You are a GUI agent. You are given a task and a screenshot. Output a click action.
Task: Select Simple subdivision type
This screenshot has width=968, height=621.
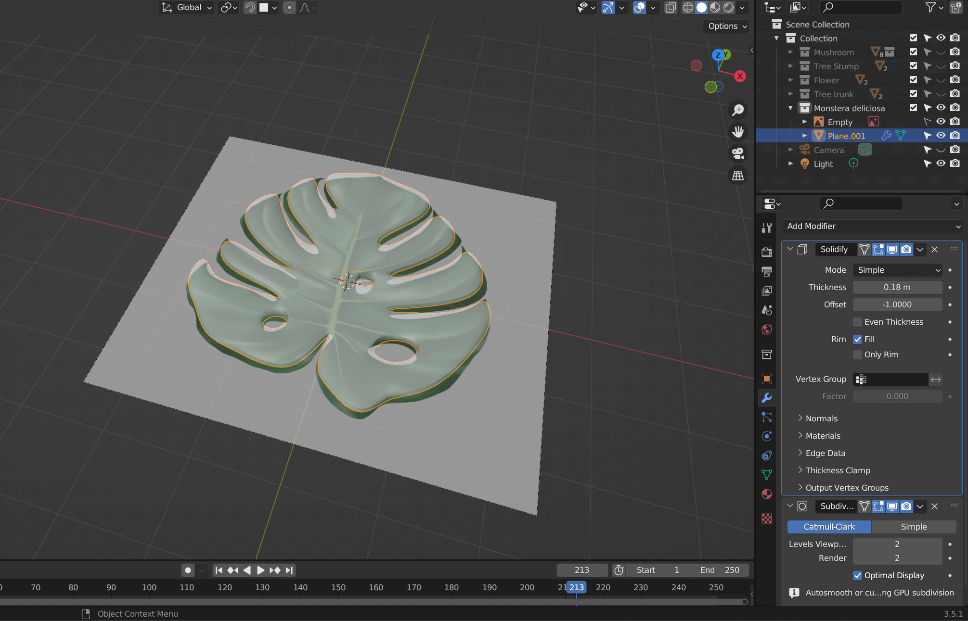[913, 527]
